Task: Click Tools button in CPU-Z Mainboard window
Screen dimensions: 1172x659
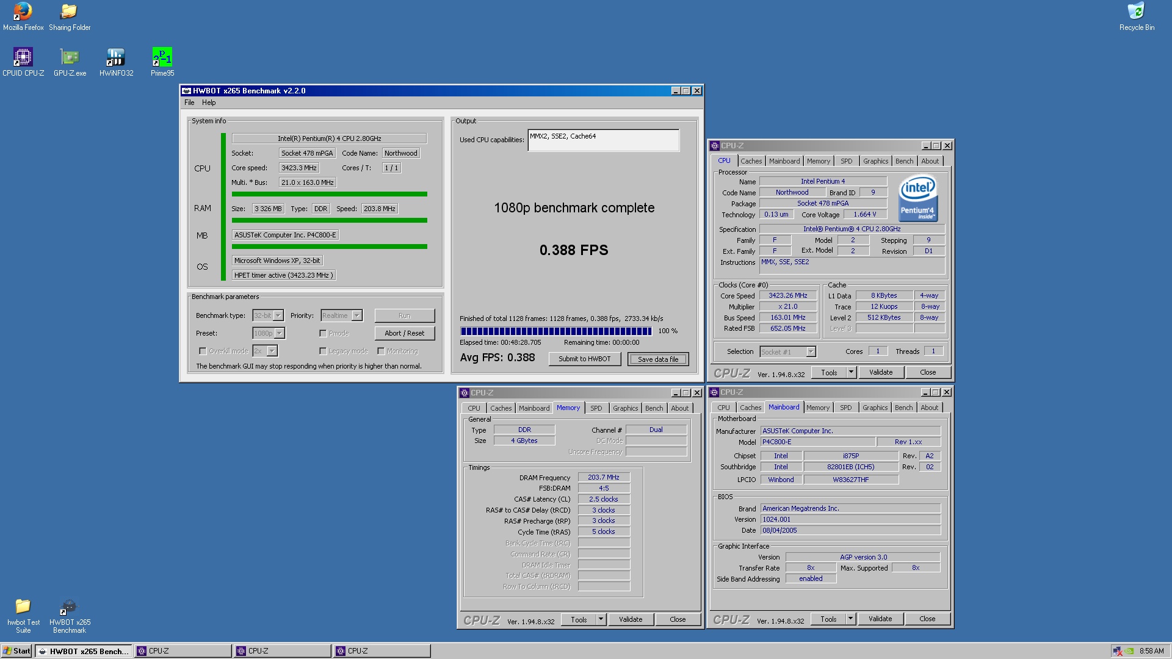Action: 828,619
